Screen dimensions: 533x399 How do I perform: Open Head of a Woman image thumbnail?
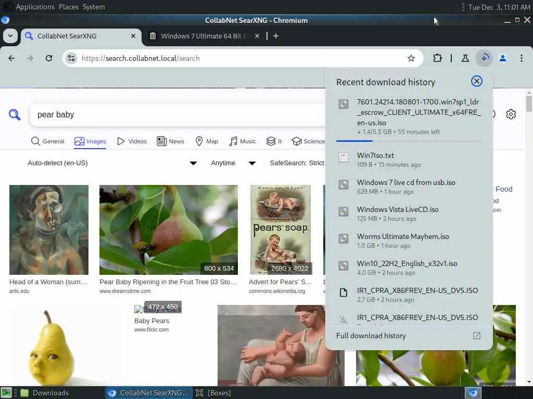[x=49, y=230]
